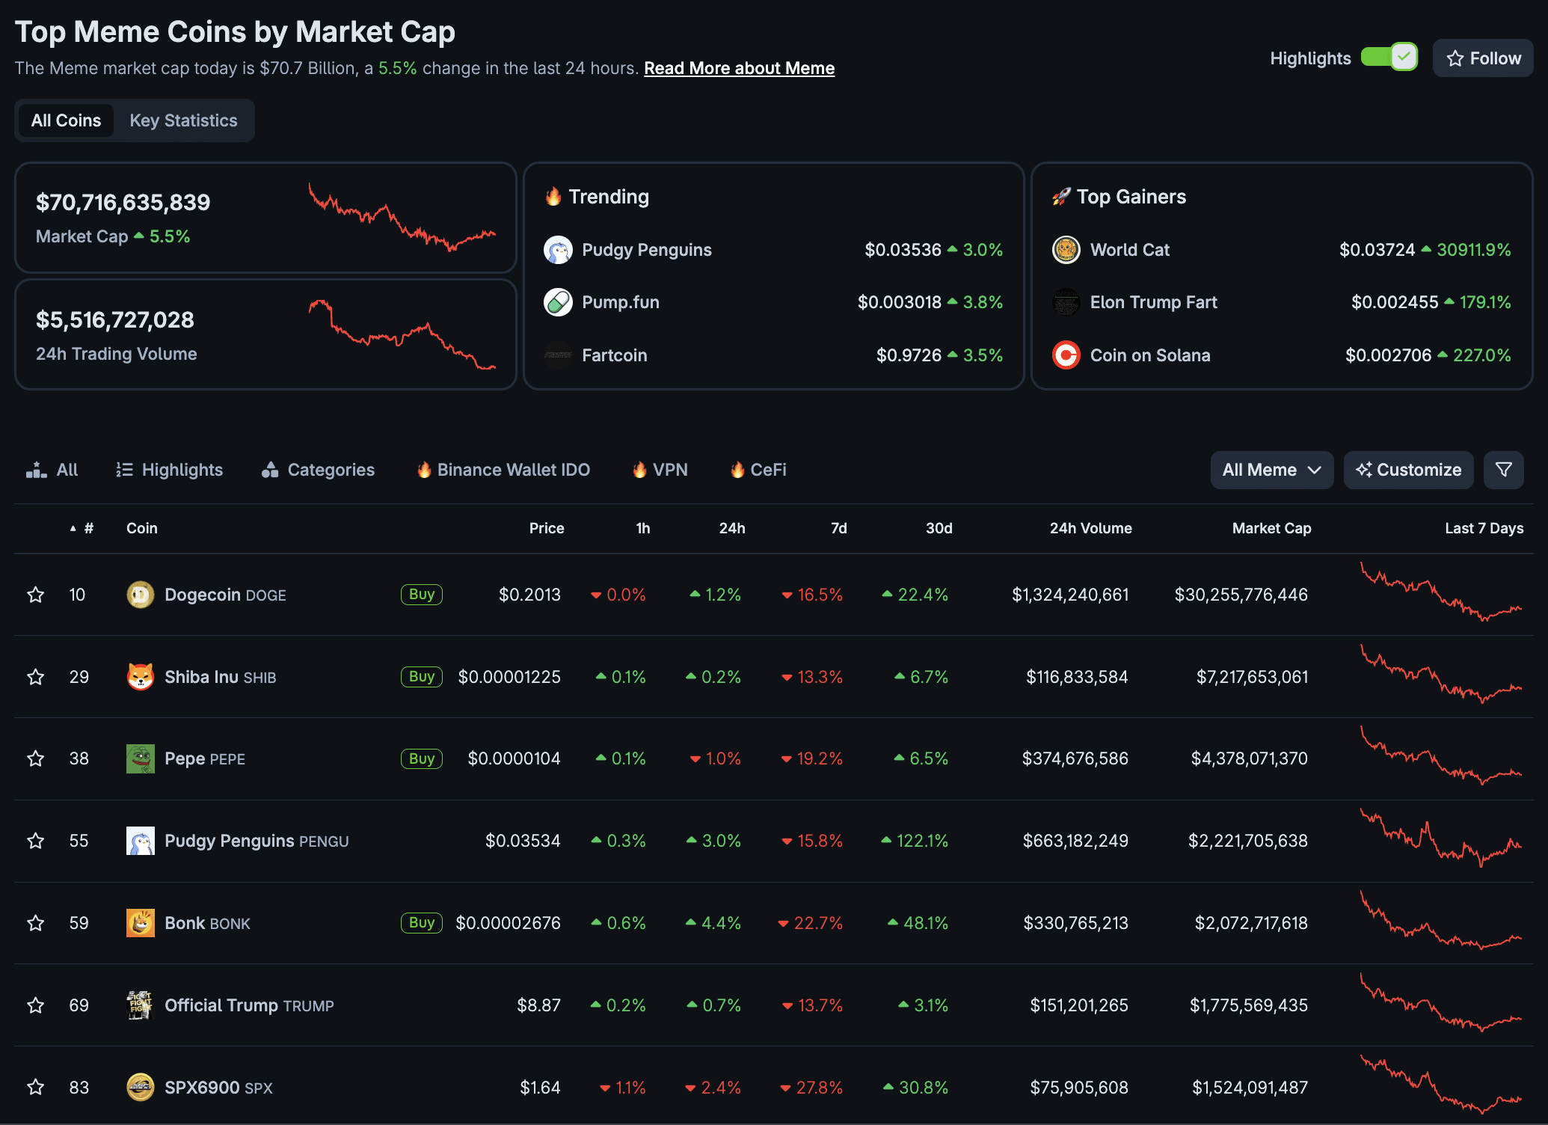Disable the Highlights toggle switch
1548x1125 pixels.
tap(1389, 56)
